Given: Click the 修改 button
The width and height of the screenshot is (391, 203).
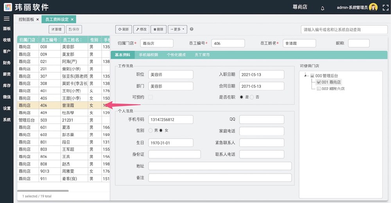Looking at the screenshot, I should (142, 29).
